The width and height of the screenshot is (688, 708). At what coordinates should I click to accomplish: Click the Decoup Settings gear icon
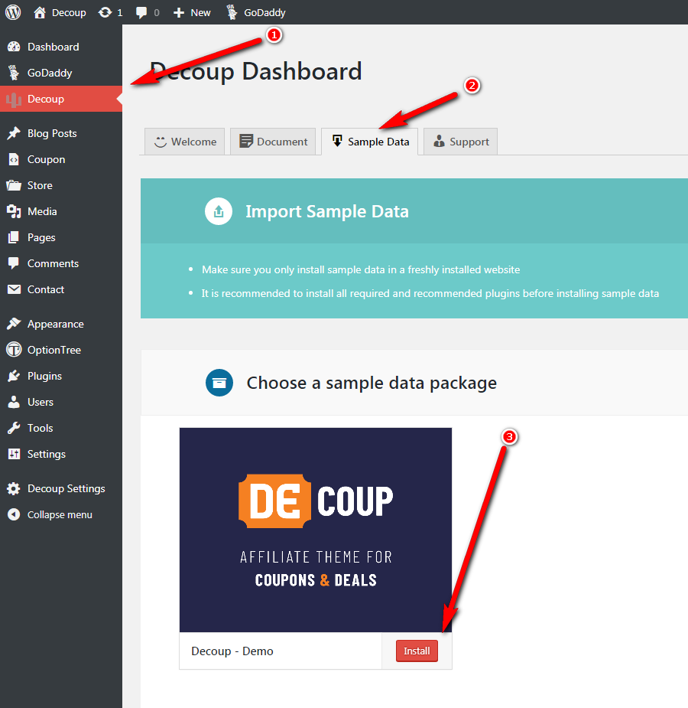coord(14,488)
